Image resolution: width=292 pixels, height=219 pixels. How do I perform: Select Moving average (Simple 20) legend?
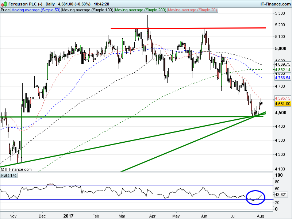point(193,10)
